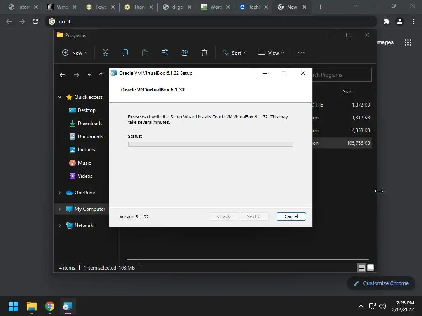Open Documents folder in sidebar
This screenshot has width=422, height=316.
86,137
